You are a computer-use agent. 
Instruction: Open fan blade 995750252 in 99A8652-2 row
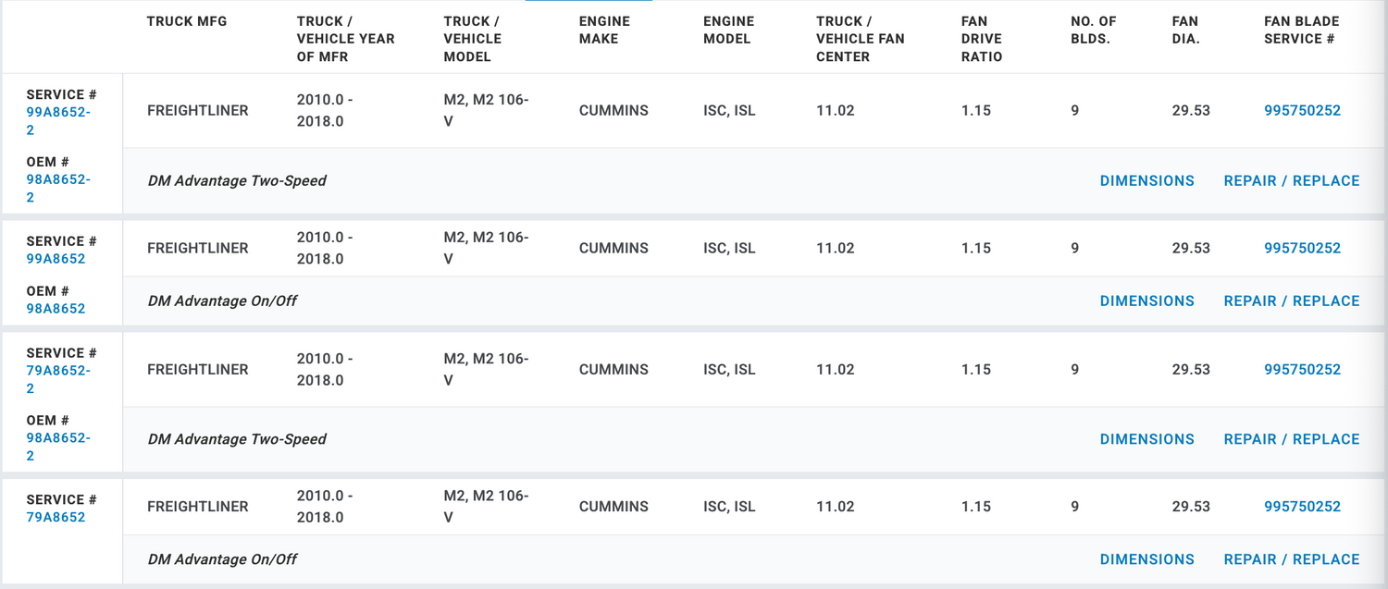click(x=1302, y=111)
